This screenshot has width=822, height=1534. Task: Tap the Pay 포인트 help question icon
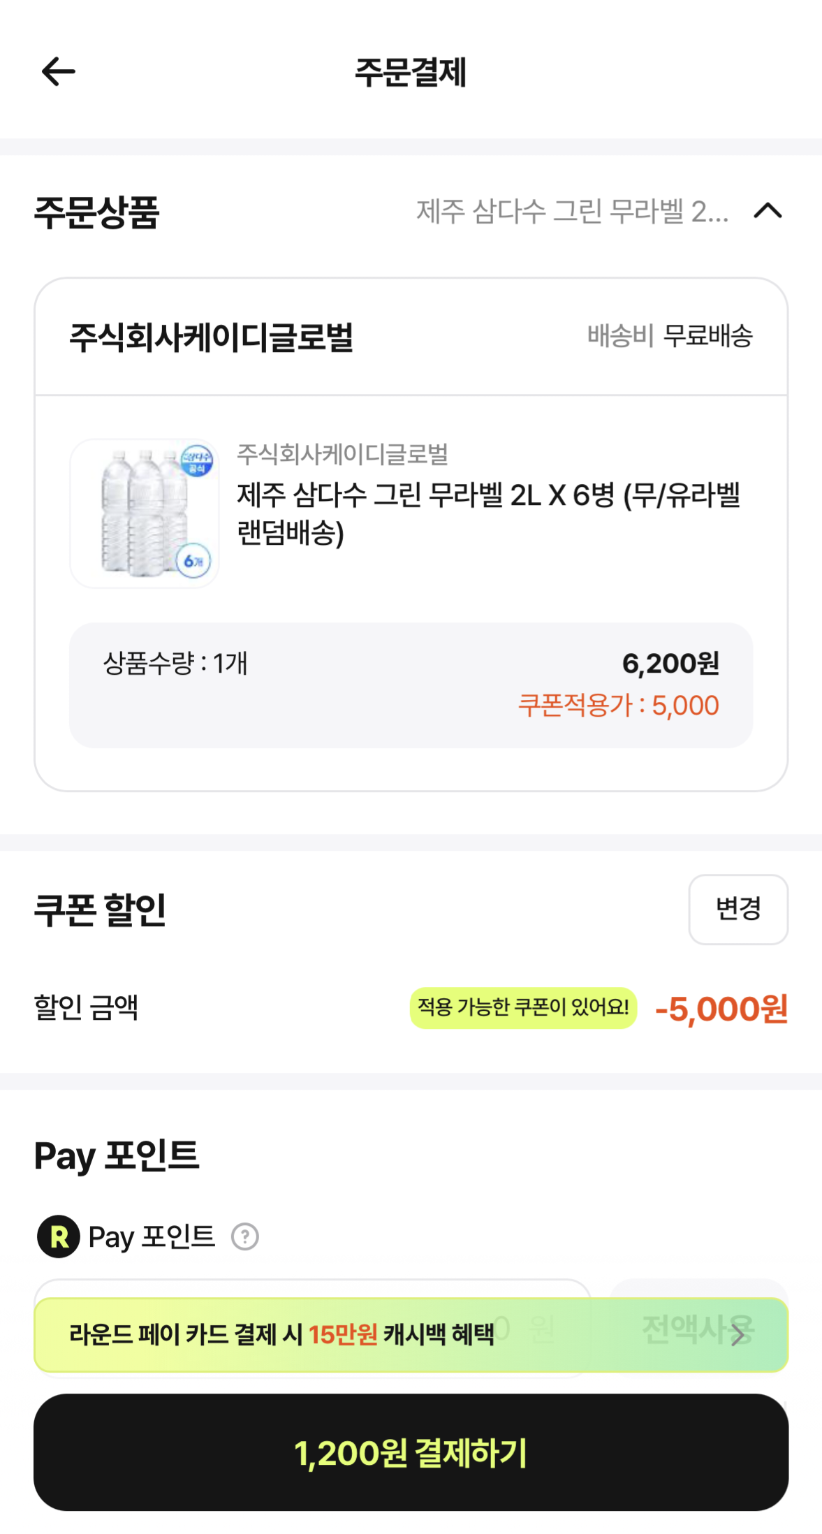point(245,1236)
